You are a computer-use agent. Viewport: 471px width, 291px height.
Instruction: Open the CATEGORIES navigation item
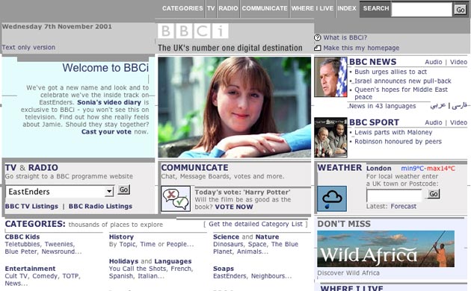tap(182, 8)
